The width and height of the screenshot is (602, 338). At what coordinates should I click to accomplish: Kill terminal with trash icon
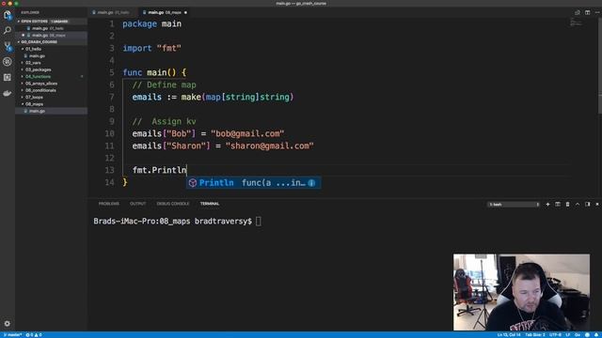pos(568,205)
